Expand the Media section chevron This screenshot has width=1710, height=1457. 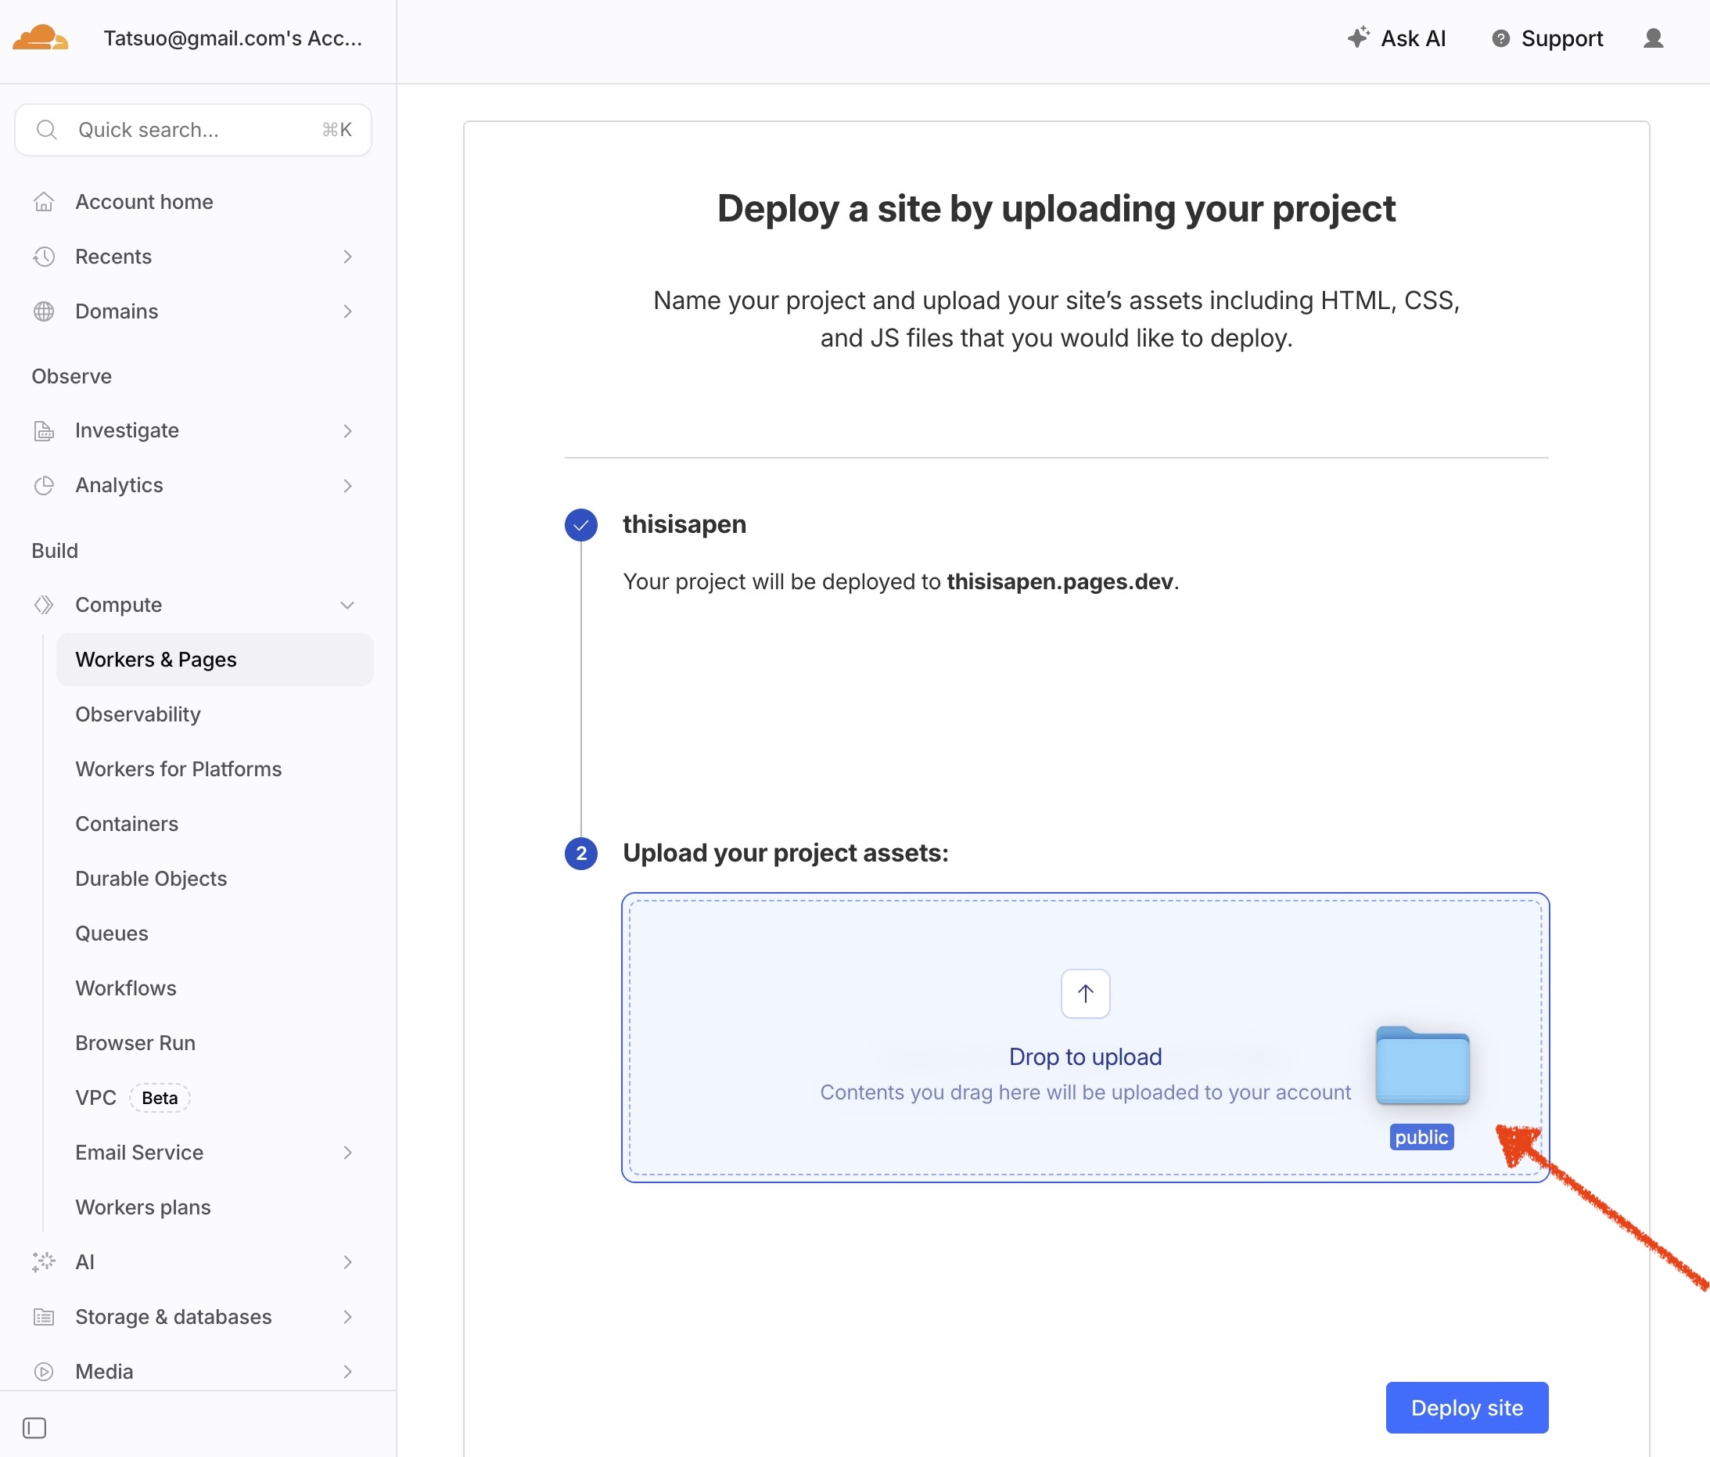point(347,1371)
